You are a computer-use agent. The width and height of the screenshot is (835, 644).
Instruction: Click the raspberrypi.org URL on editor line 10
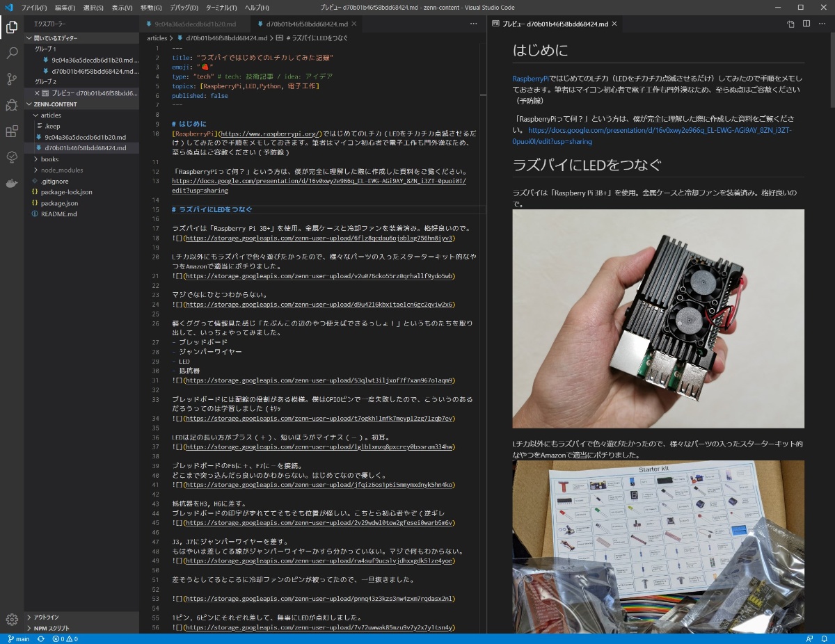tap(270, 133)
